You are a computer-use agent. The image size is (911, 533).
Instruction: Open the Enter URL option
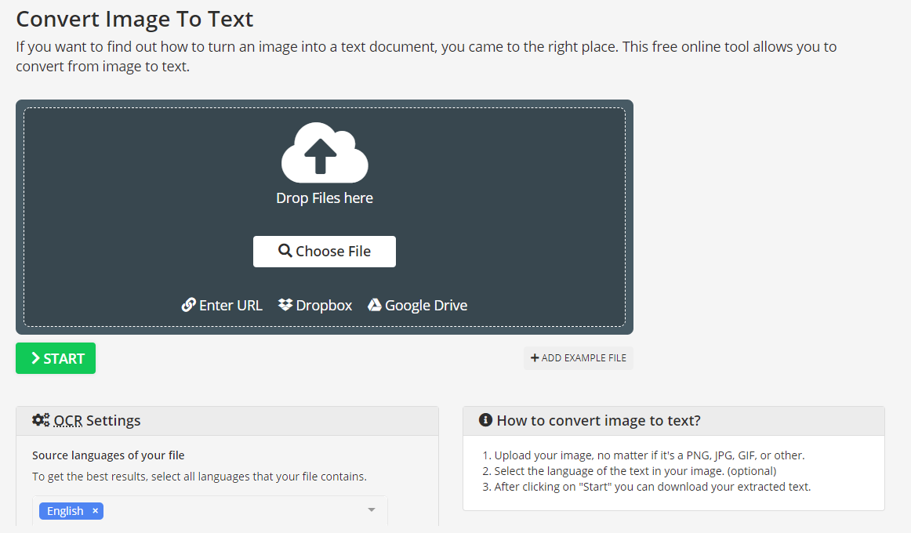222,305
